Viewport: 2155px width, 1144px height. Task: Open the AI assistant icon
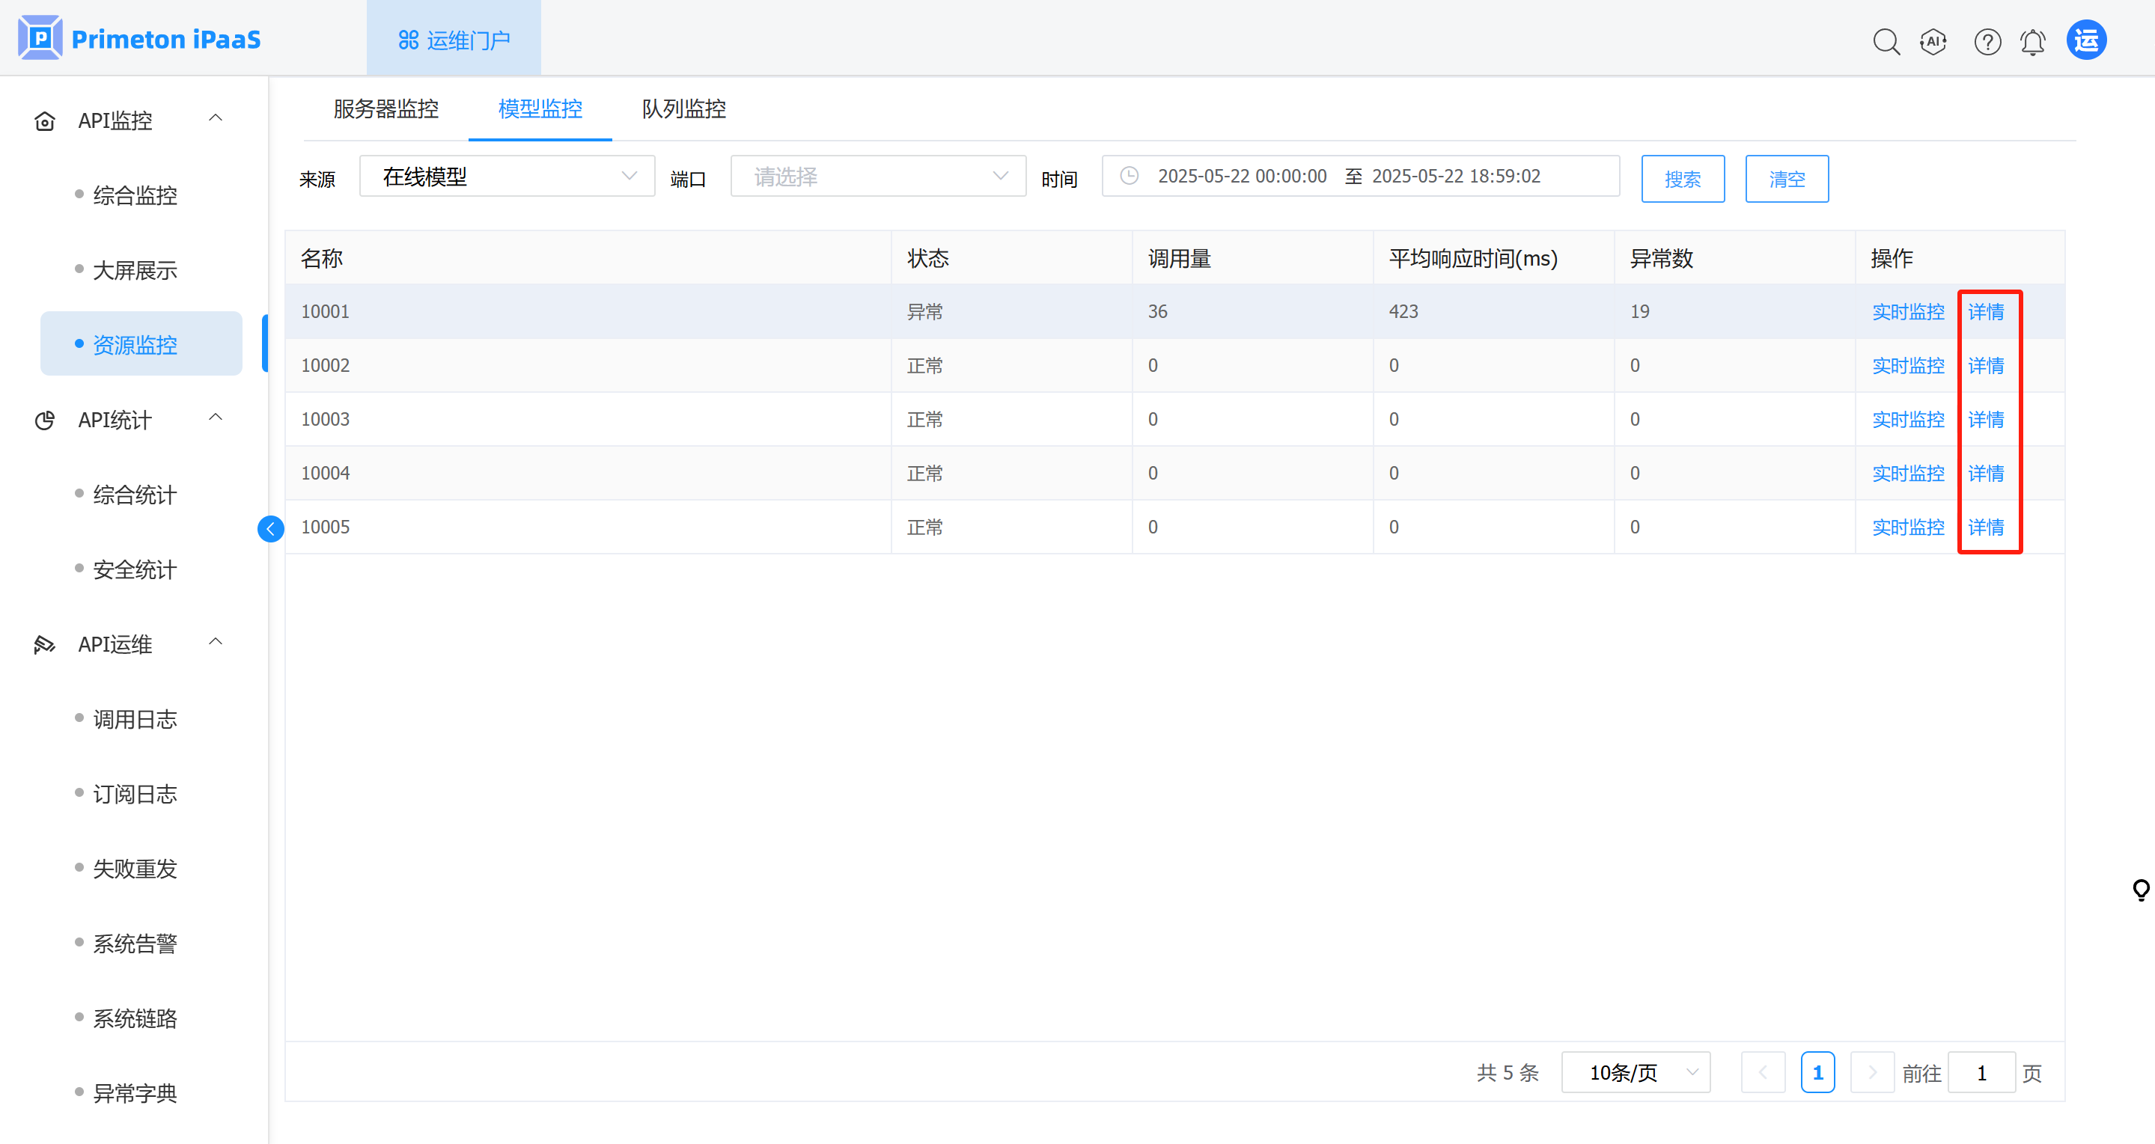[1933, 41]
